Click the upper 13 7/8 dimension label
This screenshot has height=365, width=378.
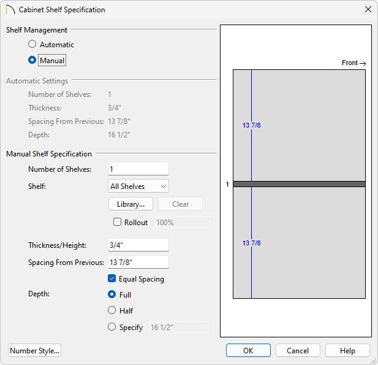click(x=251, y=125)
